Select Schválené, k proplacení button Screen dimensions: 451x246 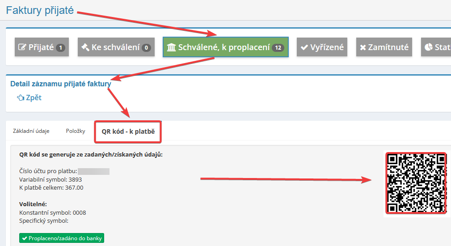(x=225, y=47)
